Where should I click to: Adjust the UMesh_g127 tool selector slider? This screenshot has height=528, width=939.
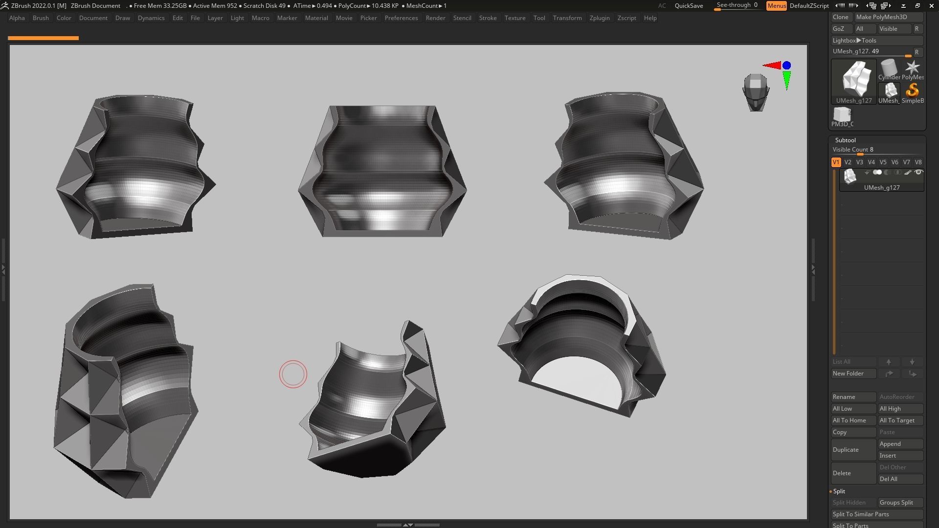tap(871, 52)
